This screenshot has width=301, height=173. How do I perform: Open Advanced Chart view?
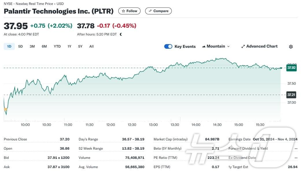tap(259, 46)
